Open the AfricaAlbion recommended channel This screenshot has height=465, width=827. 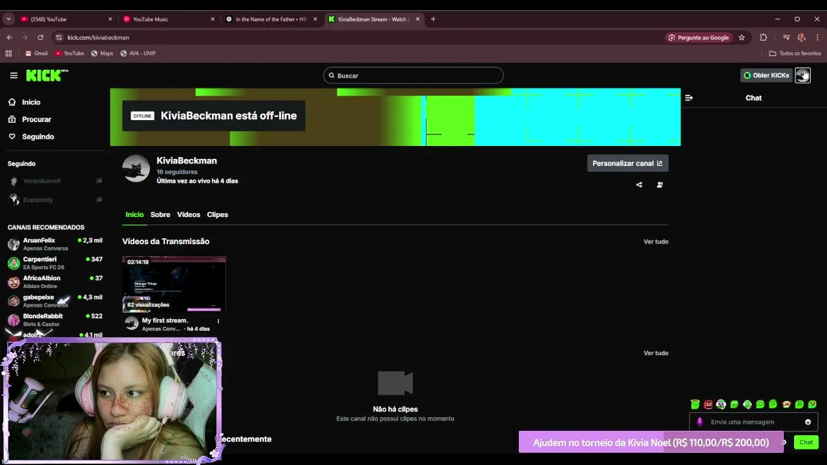54,282
